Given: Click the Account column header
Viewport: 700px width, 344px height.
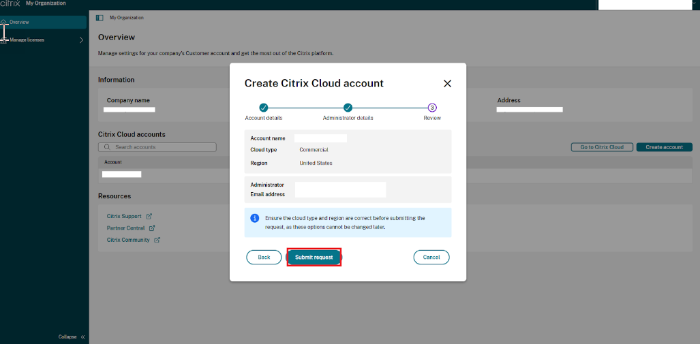Looking at the screenshot, I should coord(113,162).
